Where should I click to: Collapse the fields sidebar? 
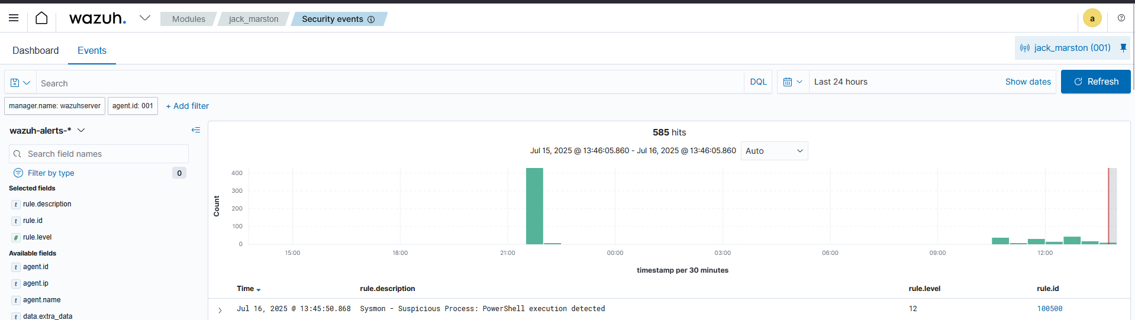[195, 130]
